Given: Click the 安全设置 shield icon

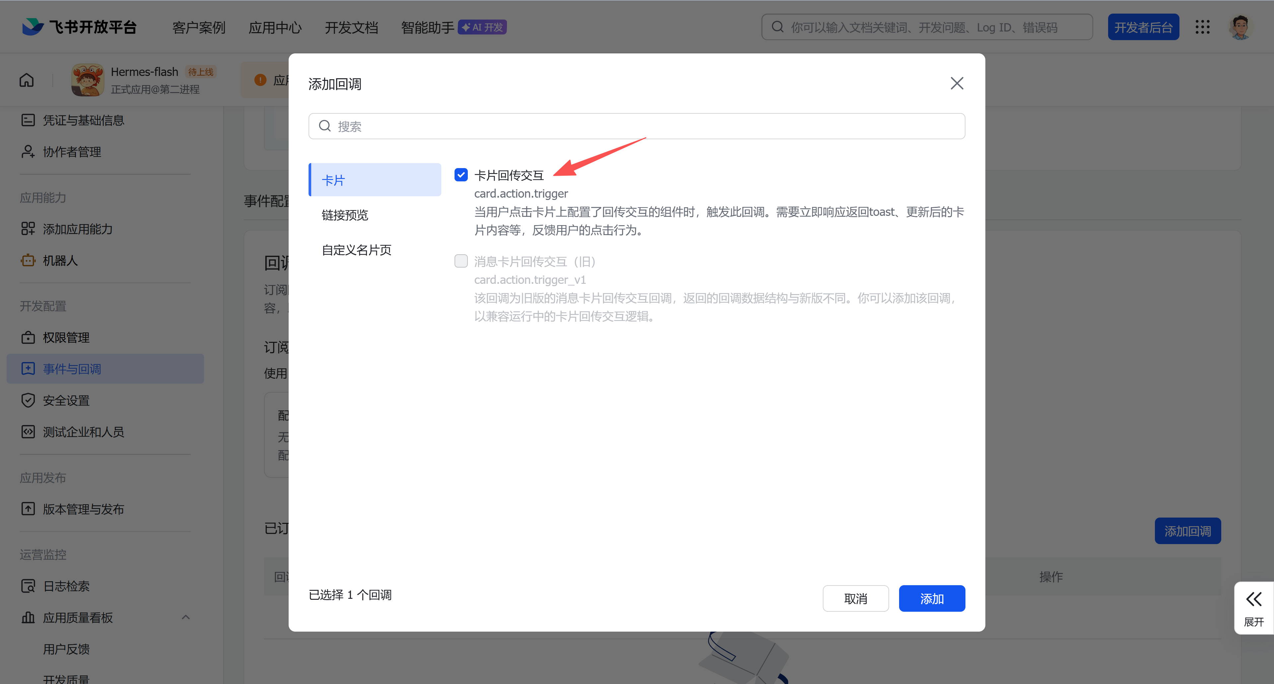Looking at the screenshot, I should click(28, 400).
